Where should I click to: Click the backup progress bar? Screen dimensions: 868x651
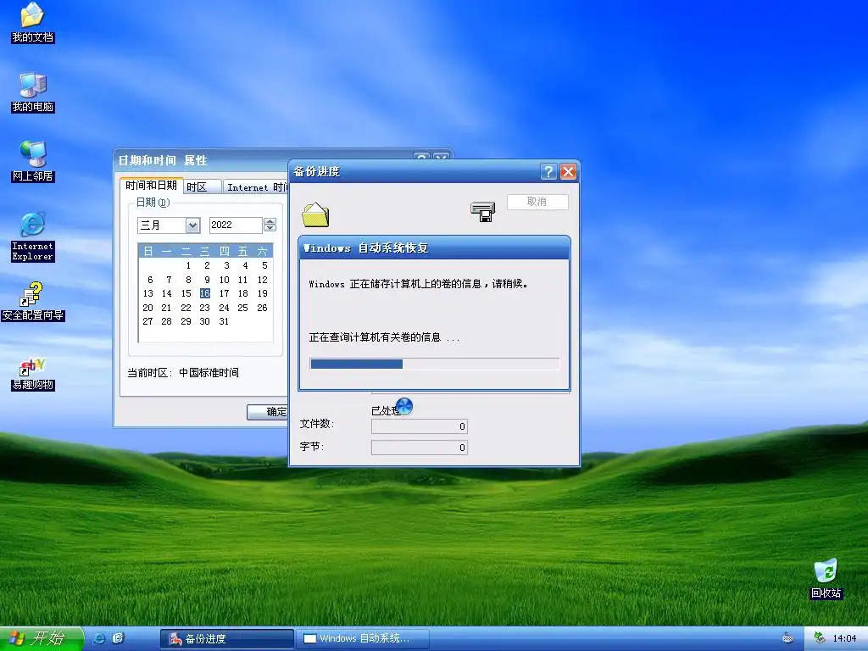pyautogui.click(x=435, y=364)
